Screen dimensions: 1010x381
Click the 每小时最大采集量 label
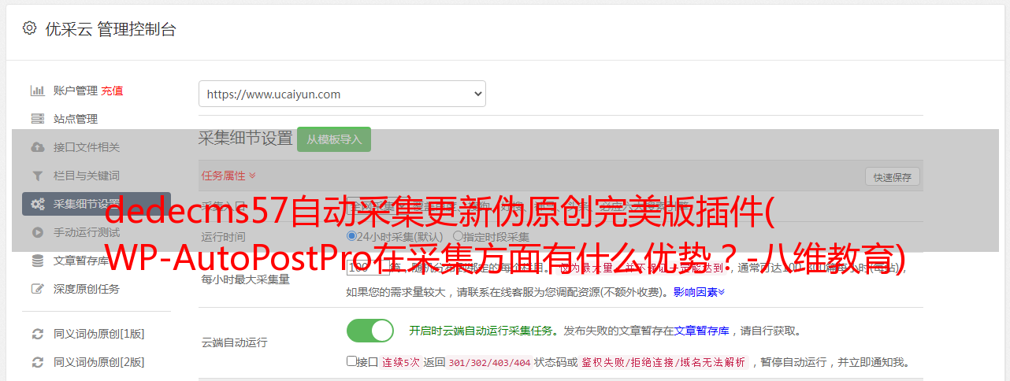(245, 279)
